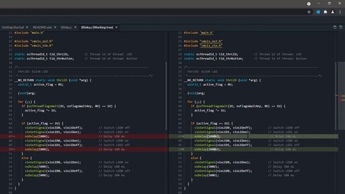The height and width of the screenshot is (194, 345).
Task: Click "cmsis_vio.h" include in left pane
Action: pyautogui.click(x=42, y=46)
